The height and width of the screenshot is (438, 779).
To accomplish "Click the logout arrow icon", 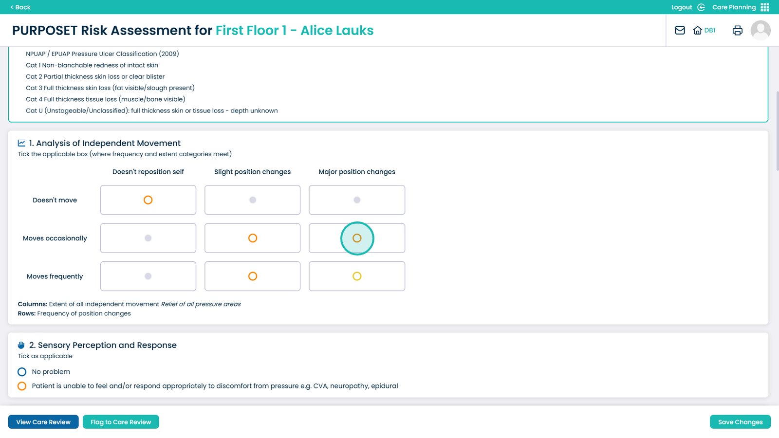I will 701,7.
